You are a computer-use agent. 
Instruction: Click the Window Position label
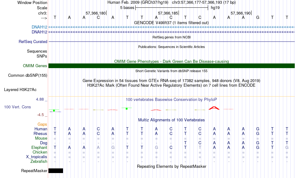(32, 2)
